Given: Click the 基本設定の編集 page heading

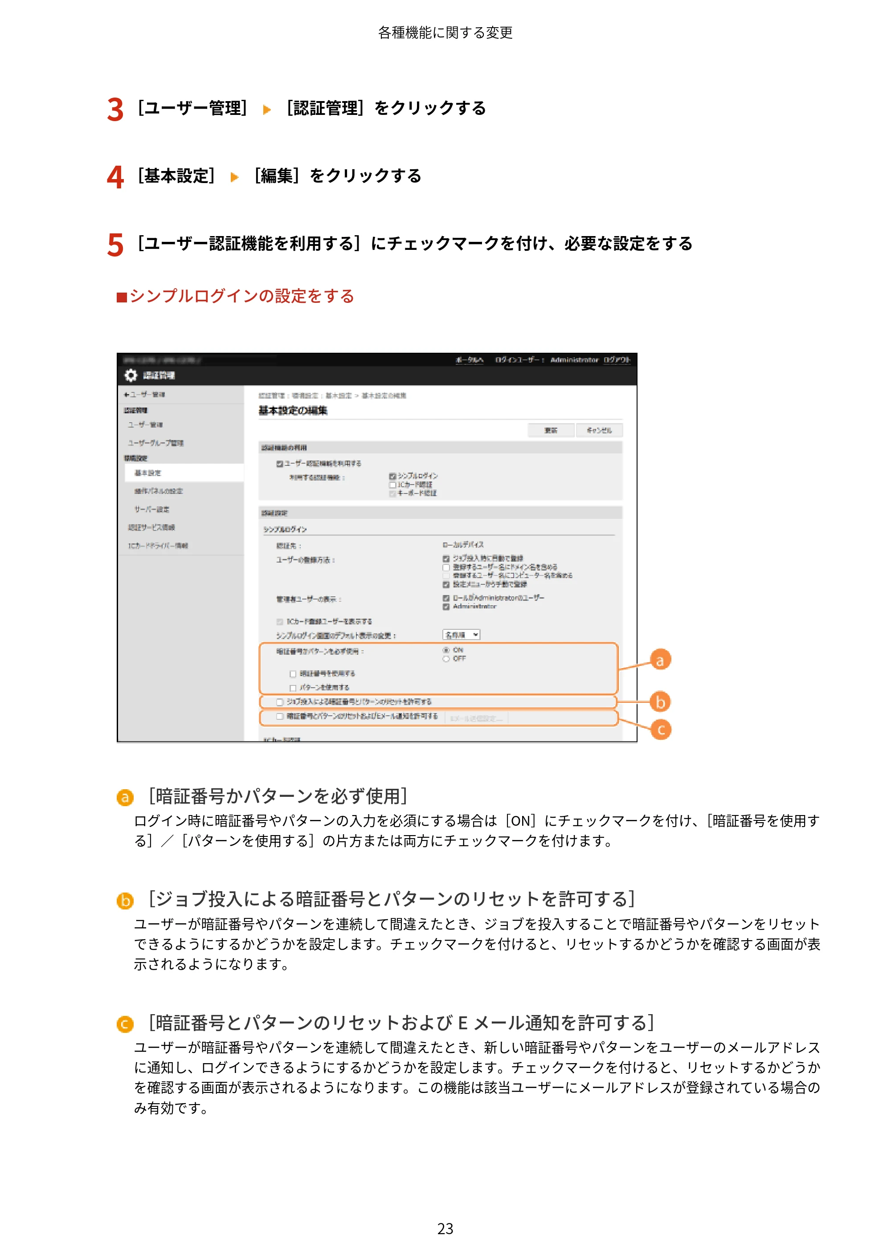Looking at the screenshot, I should (293, 411).
